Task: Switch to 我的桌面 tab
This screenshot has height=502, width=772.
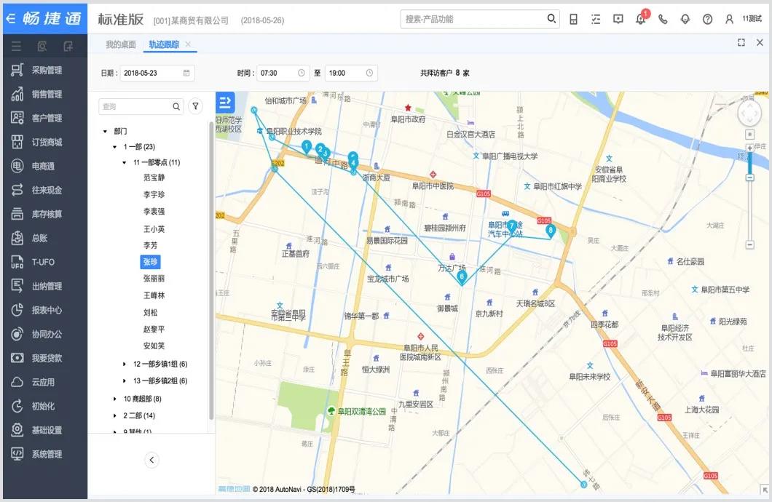Action: coord(121,44)
